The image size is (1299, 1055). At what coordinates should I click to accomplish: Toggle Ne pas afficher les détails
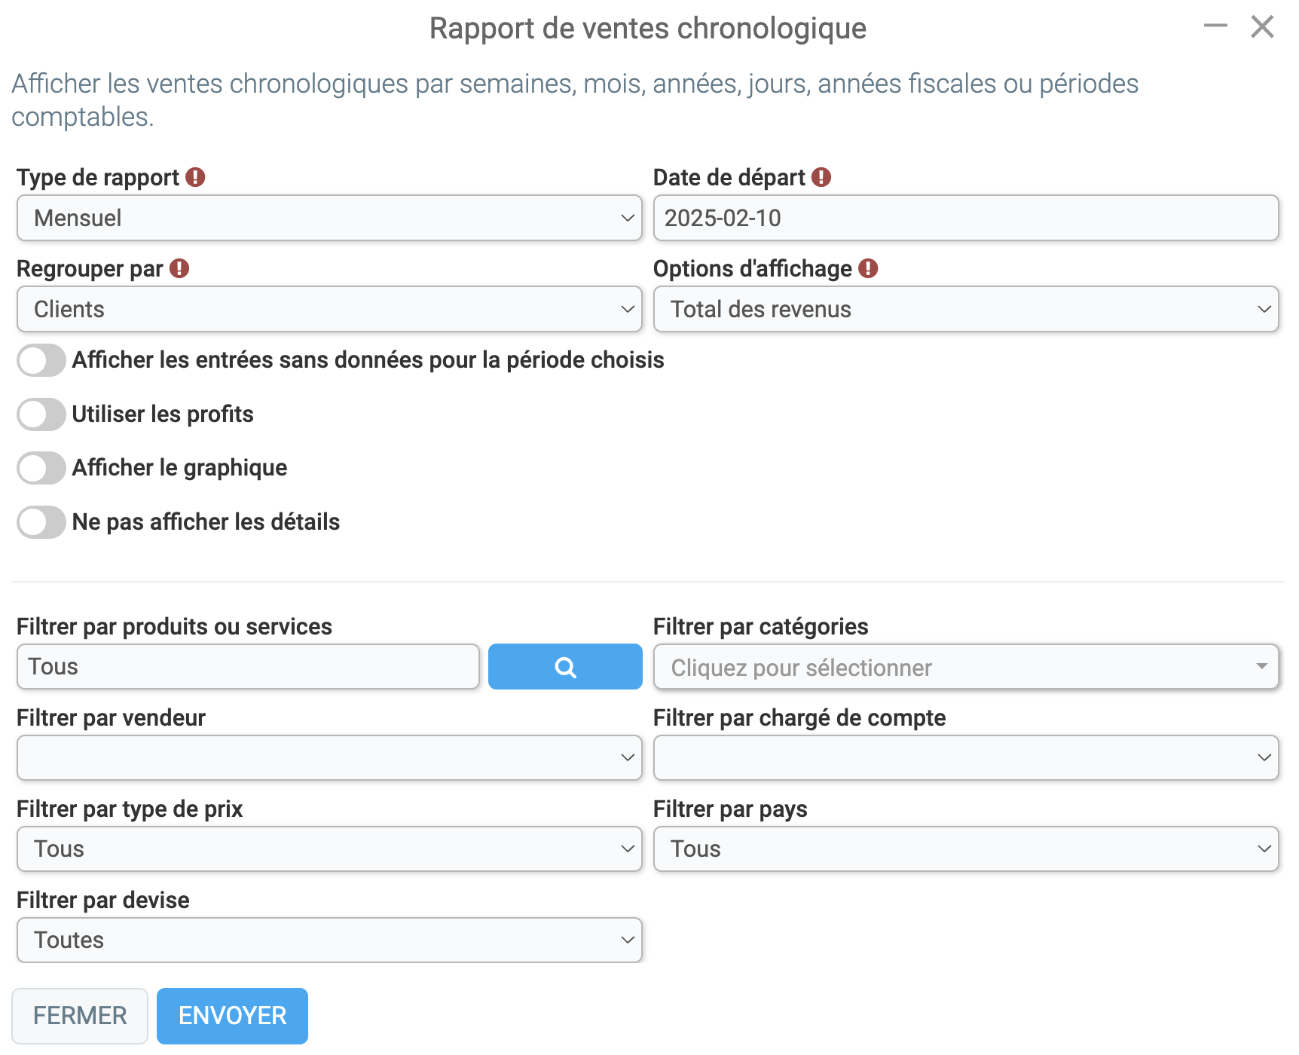(x=41, y=522)
